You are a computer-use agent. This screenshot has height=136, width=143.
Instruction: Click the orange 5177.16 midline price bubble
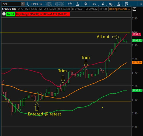(x=137, y=62)
